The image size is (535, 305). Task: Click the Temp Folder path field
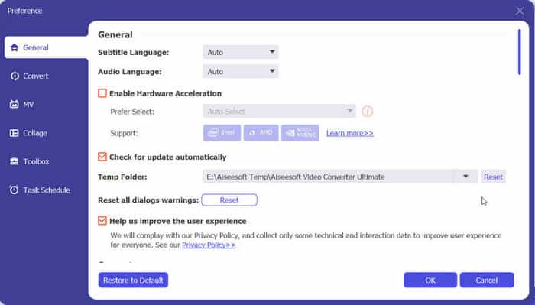tap(328, 177)
